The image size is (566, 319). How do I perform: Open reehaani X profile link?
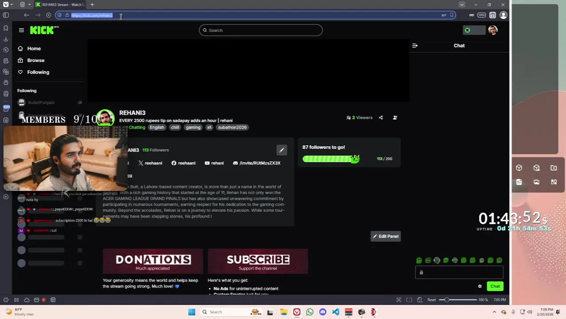coord(150,163)
